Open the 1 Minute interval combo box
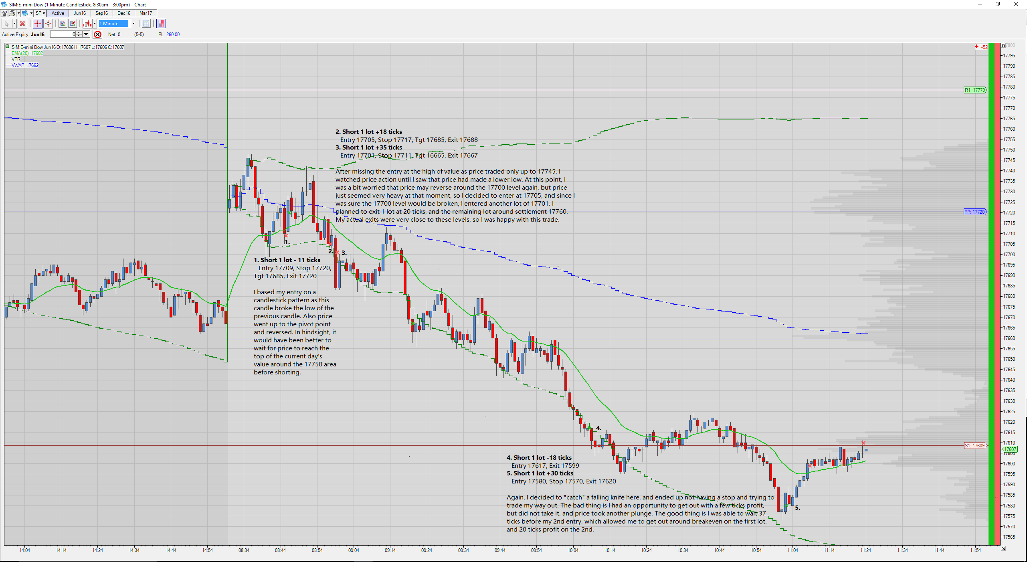The width and height of the screenshot is (1027, 562). point(117,24)
